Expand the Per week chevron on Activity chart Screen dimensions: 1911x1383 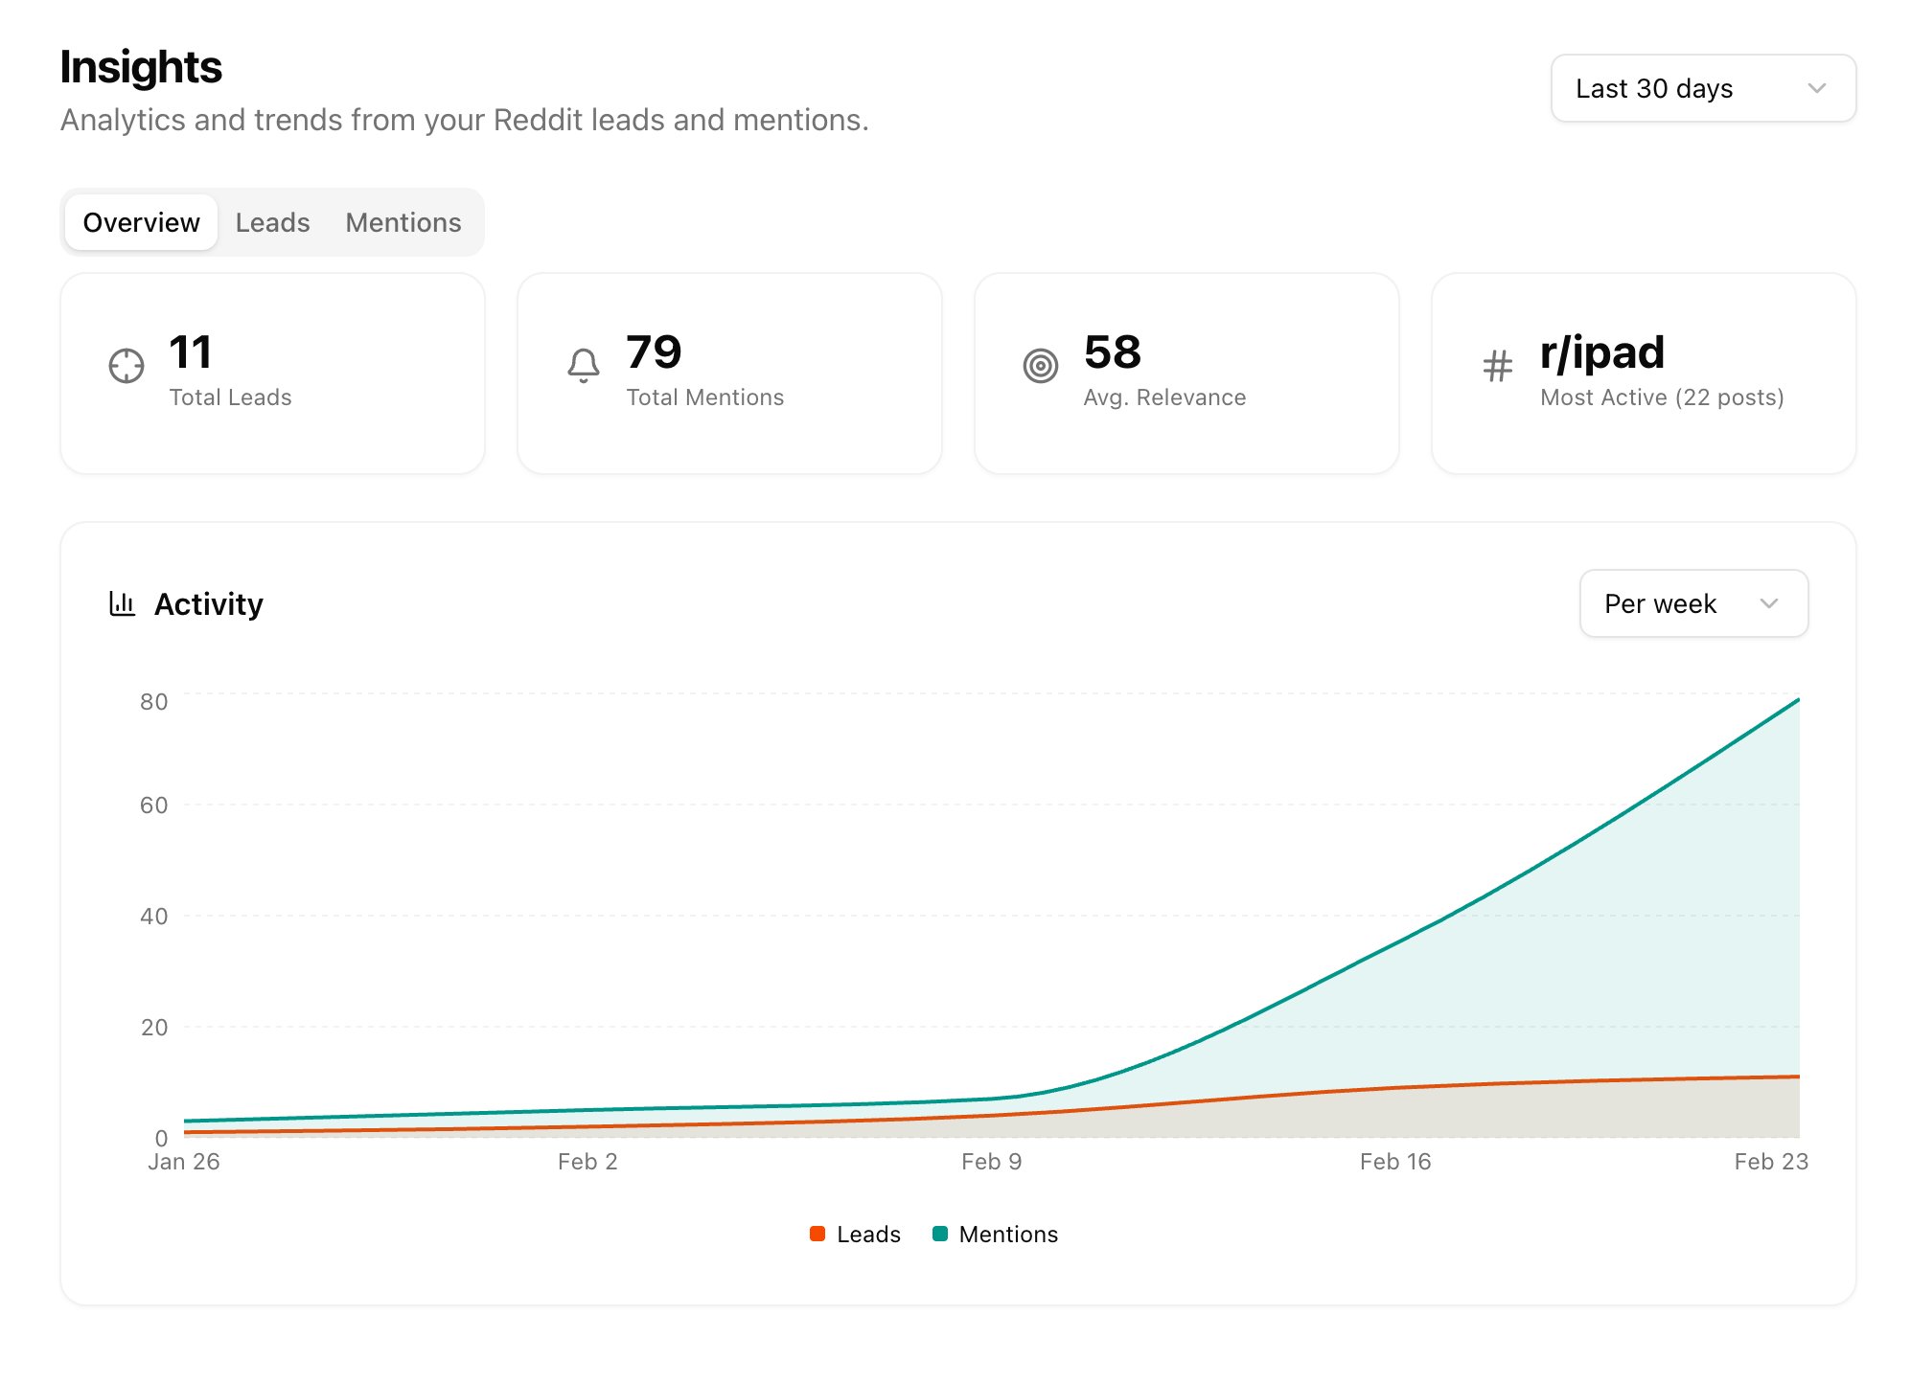[x=1769, y=603]
